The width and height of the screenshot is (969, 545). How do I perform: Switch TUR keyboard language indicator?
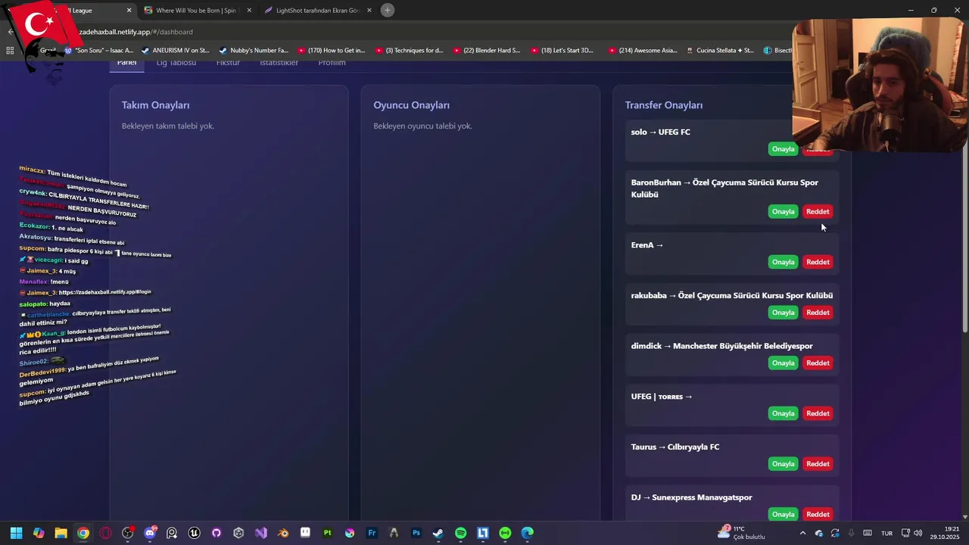886,533
